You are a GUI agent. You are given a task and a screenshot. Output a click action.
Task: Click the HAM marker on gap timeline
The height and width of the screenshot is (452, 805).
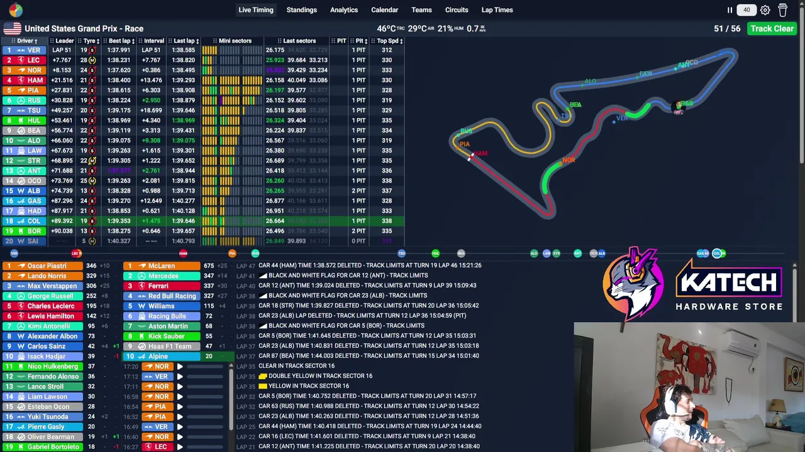pyautogui.click(x=183, y=254)
